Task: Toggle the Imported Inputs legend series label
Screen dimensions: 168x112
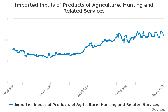Action: (x=87, y=104)
